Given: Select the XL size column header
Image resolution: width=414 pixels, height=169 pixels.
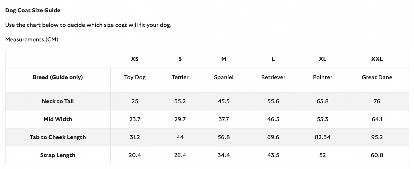Looking at the screenshot, I should (x=322, y=59).
